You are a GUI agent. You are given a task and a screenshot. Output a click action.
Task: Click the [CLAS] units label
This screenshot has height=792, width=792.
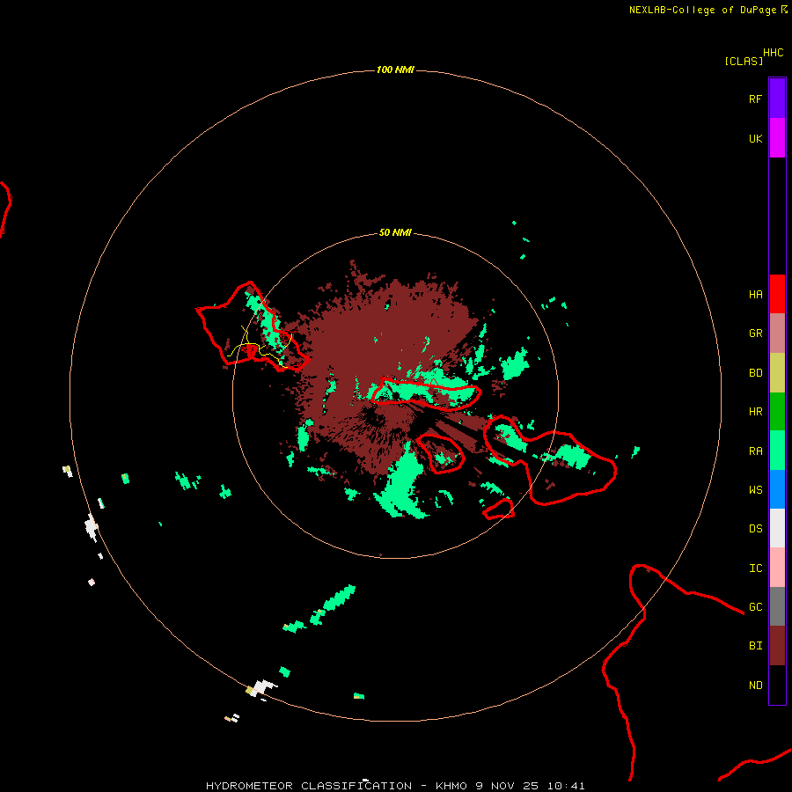(744, 61)
